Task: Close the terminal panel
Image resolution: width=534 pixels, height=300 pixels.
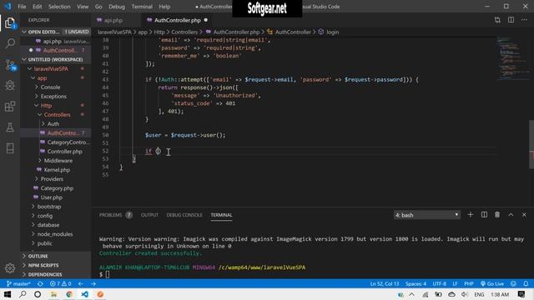Action: point(524,215)
